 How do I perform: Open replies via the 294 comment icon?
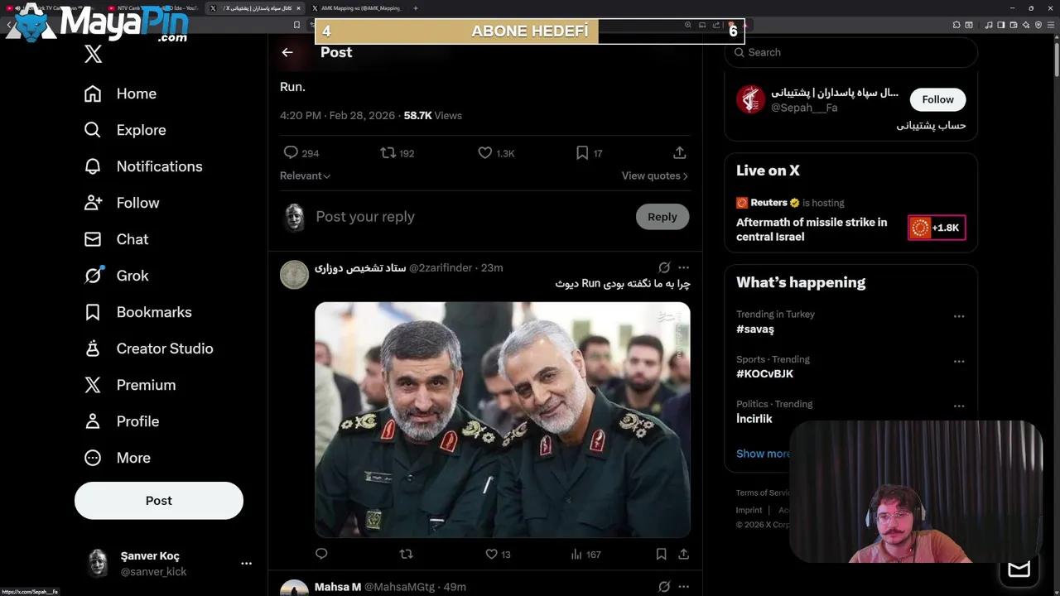tap(291, 152)
